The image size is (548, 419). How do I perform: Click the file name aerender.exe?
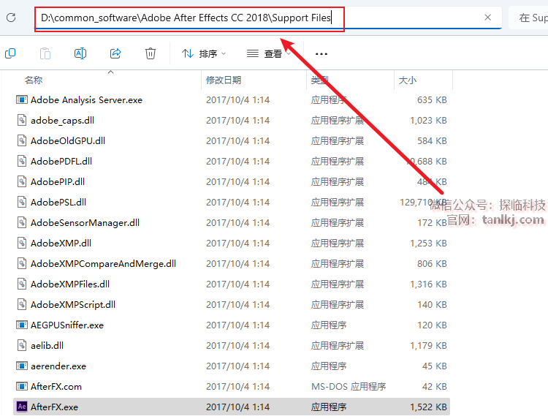(x=58, y=366)
